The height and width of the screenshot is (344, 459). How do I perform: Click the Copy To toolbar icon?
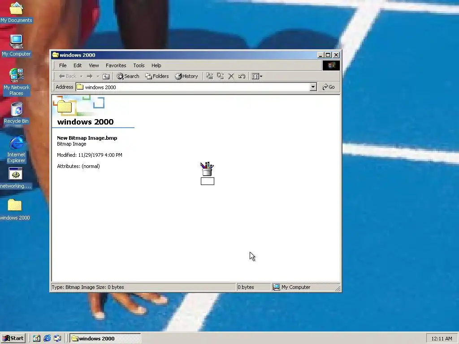(x=221, y=76)
